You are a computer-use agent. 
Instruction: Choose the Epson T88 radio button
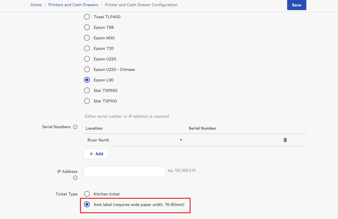87,27
